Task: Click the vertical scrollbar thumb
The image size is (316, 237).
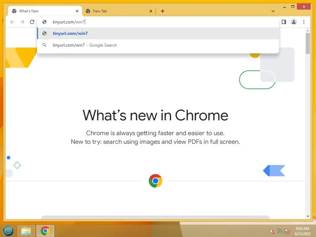Action: coord(308,43)
